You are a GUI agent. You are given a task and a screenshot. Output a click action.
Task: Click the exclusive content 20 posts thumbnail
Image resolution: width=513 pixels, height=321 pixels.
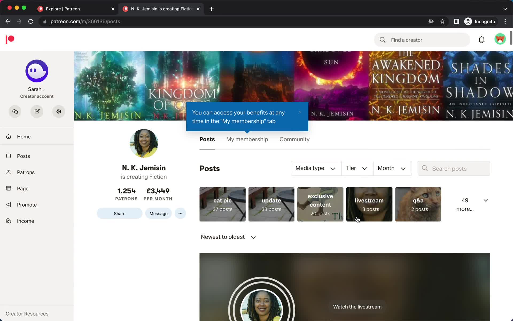(320, 204)
